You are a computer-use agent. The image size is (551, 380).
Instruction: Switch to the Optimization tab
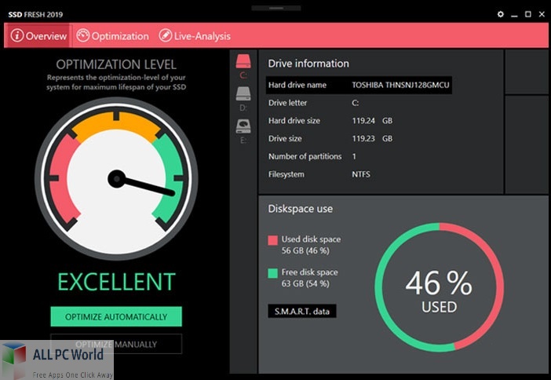[113, 36]
